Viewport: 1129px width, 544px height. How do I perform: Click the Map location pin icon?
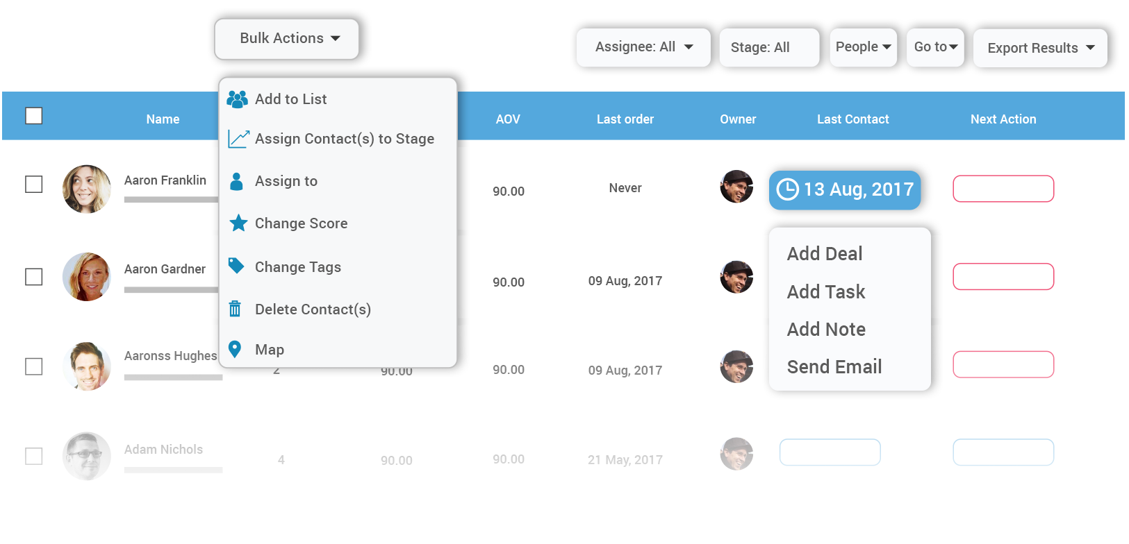click(235, 349)
